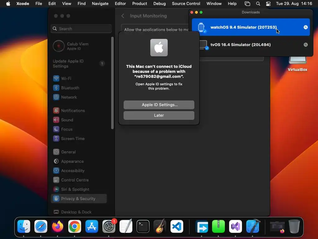Select Screen Time in Settings sidebar
The image size is (318, 239).
tap(79, 138)
